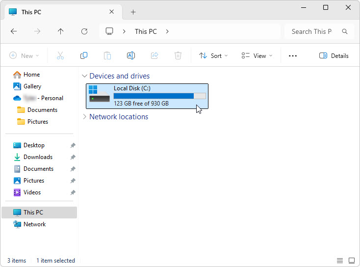Click the Devices and drives heading

point(119,76)
